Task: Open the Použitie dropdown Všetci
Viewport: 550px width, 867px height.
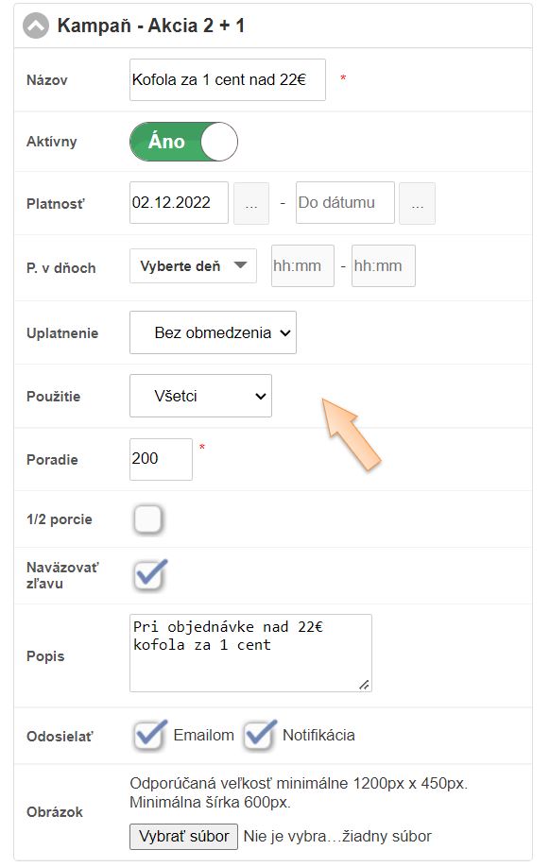Action: 200,396
